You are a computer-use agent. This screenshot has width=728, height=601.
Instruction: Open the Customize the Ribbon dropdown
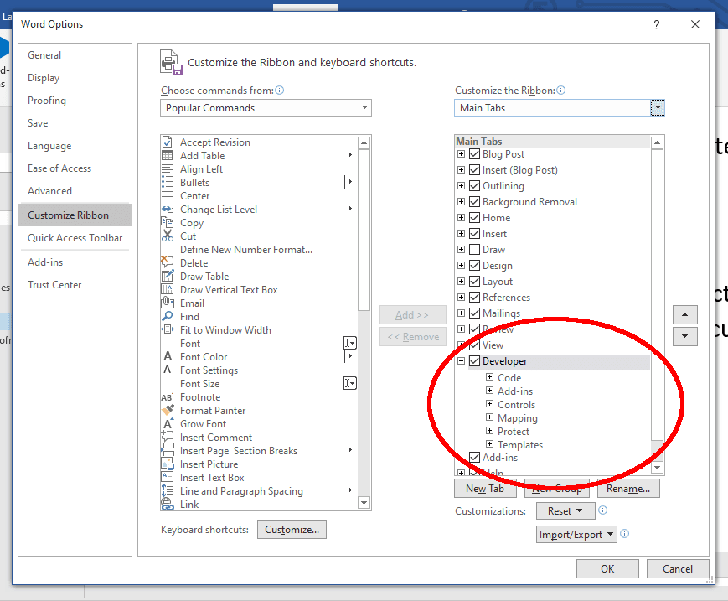(560, 108)
